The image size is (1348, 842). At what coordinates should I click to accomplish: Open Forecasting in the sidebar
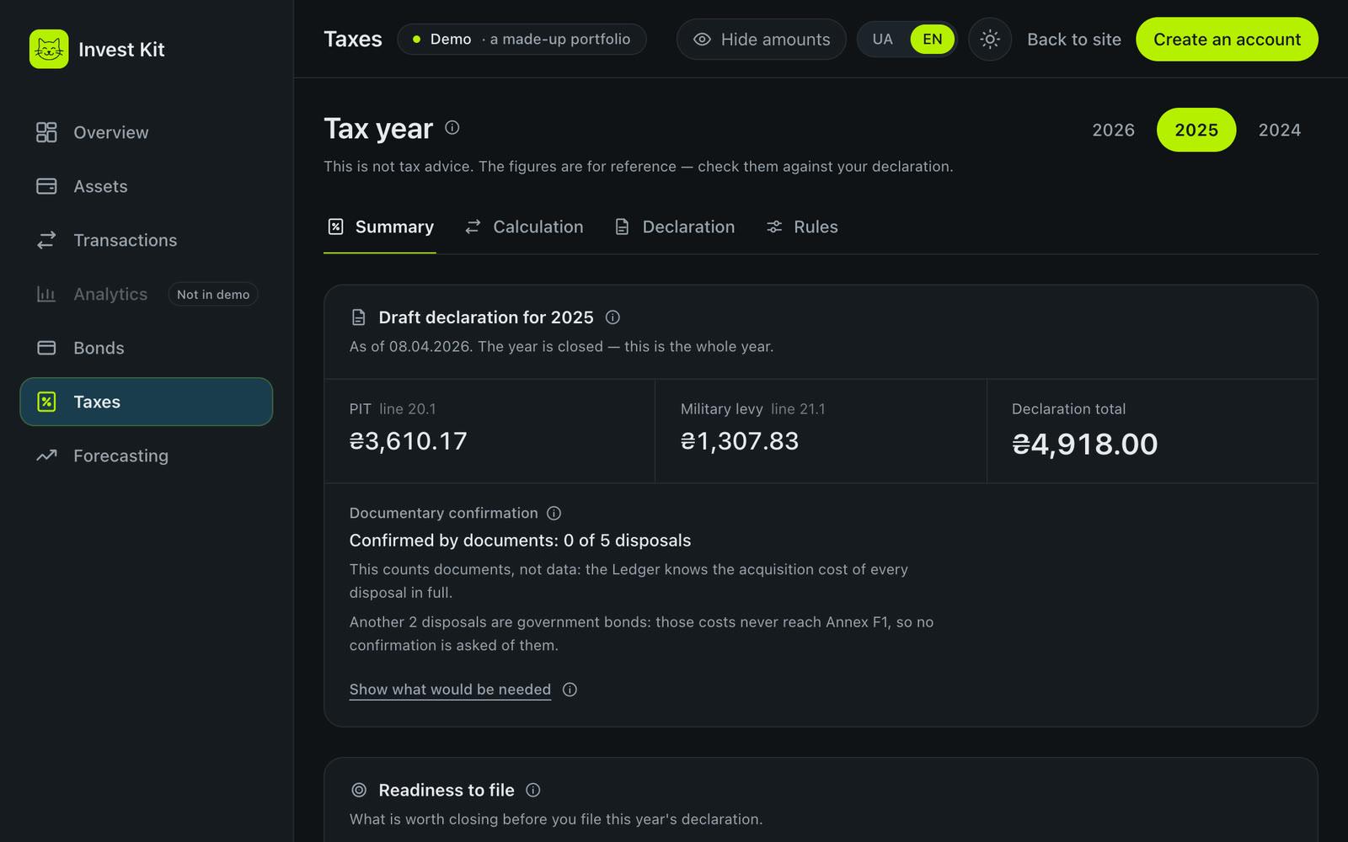tap(147, 456)
